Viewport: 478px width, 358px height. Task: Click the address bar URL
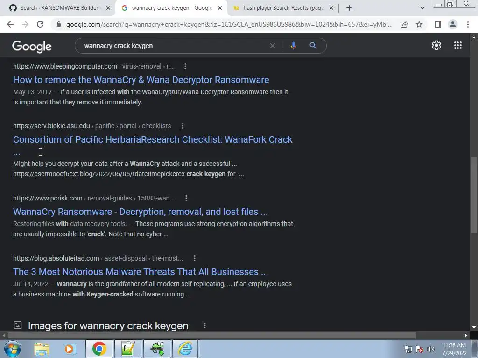[229, 24]
